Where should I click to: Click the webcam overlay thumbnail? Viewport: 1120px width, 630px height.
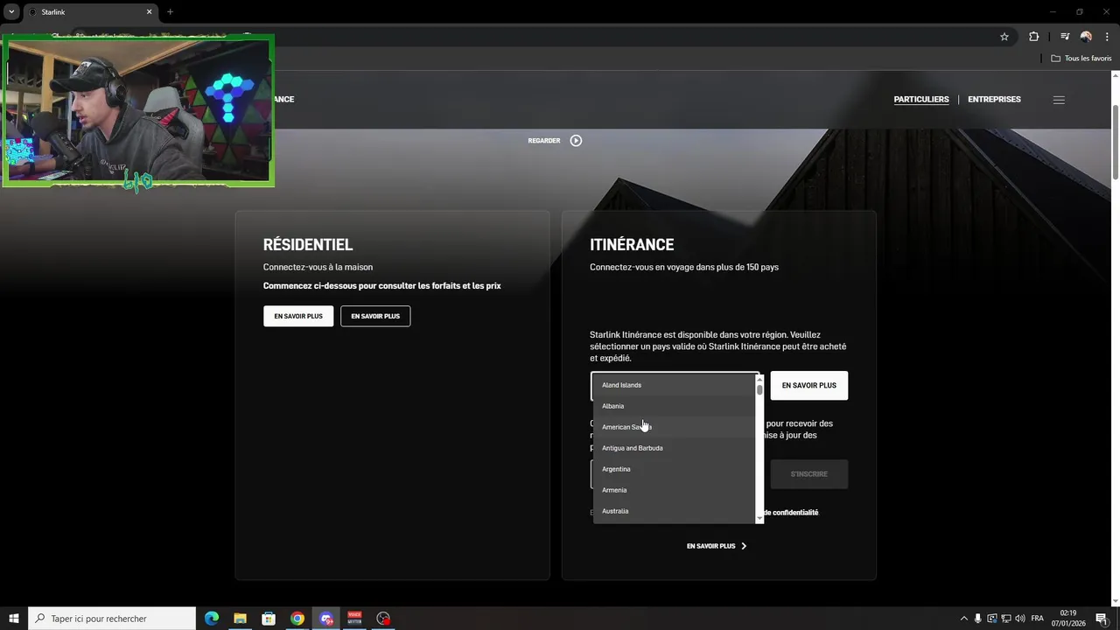[x=138, y=111]
